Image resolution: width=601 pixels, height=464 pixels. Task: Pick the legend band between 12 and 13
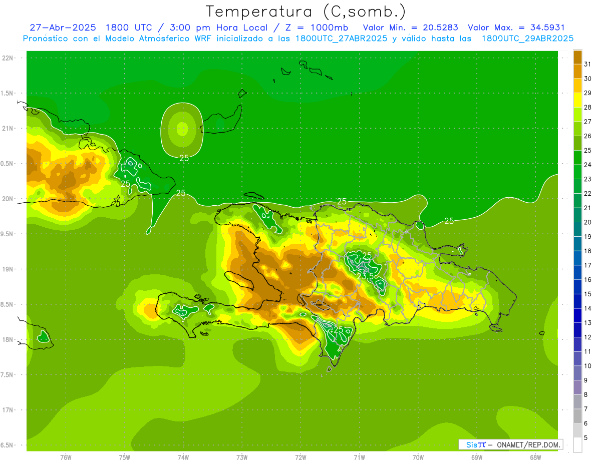coord(577,329)
